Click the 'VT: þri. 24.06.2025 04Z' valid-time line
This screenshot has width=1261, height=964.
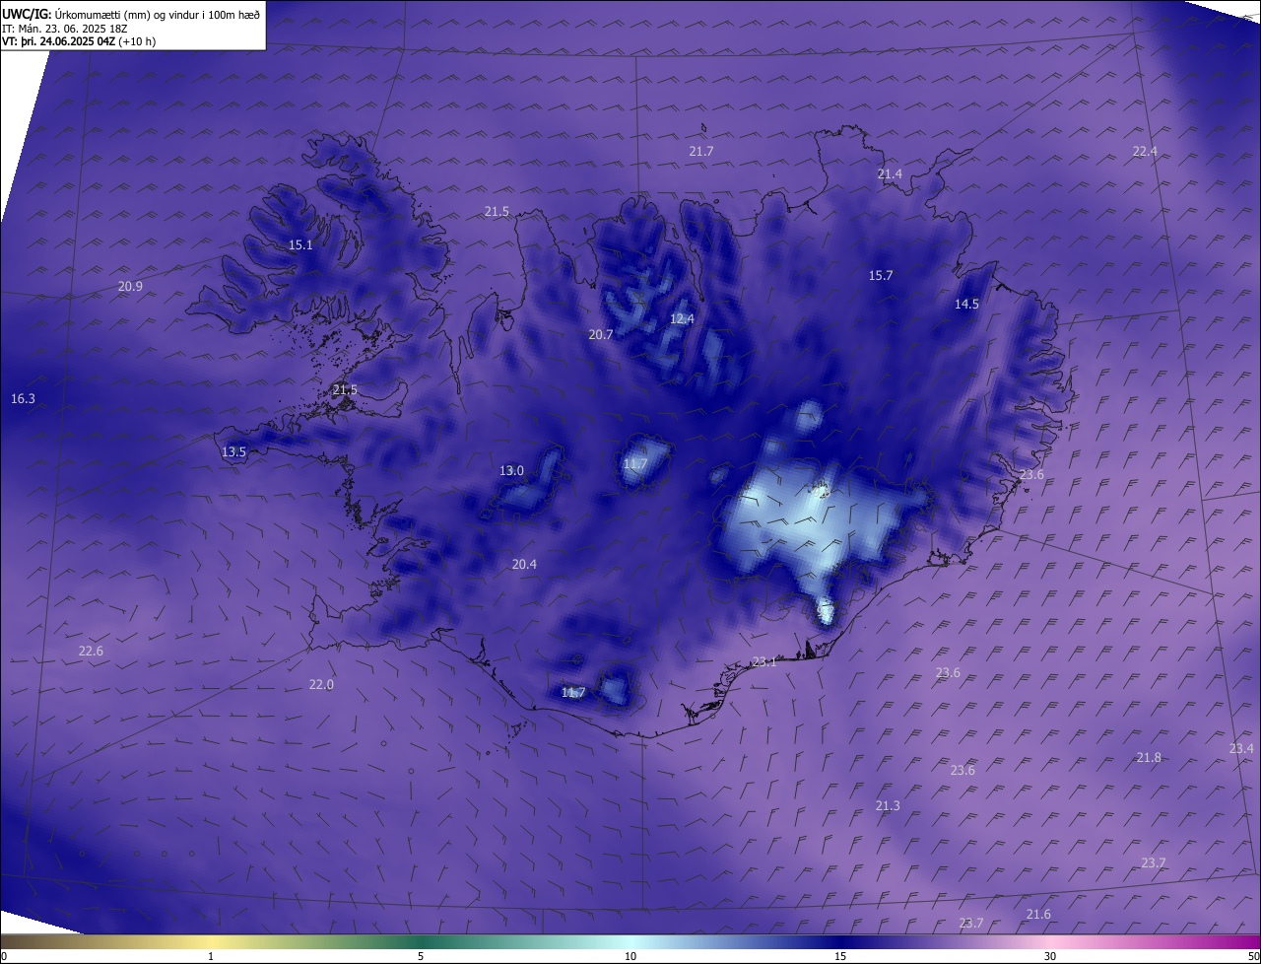[79, 41]
